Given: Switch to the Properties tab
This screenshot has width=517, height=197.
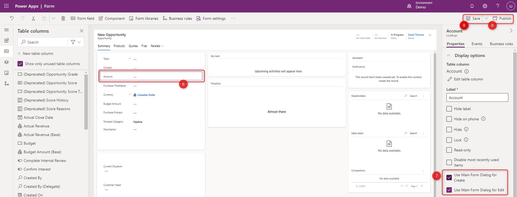Looking at the screenshot, I should point(456,44).
